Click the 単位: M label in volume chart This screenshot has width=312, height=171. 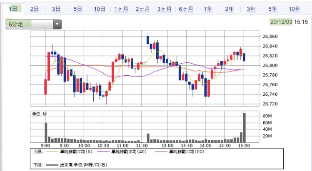coord(40,114)
